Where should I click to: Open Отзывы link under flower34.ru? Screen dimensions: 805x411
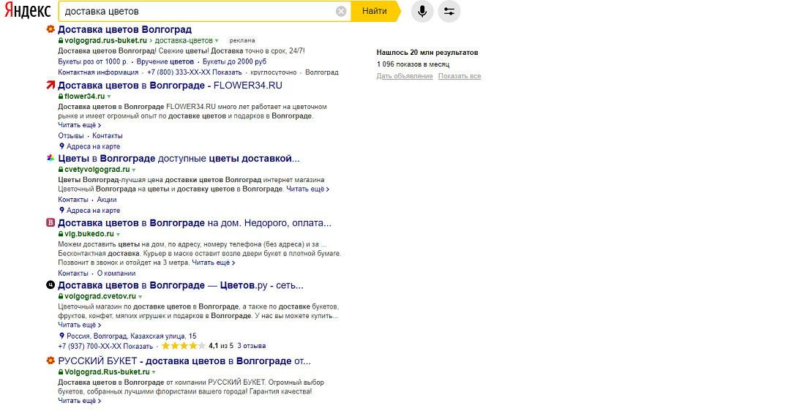[x=71, y=136]
